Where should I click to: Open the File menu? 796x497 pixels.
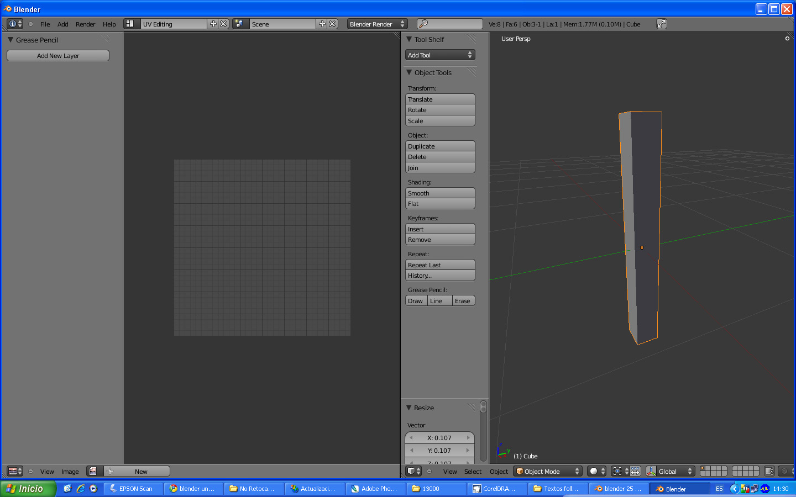(45, 24)
